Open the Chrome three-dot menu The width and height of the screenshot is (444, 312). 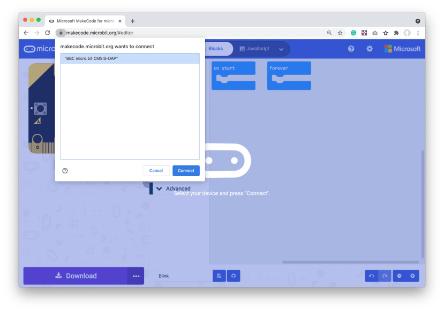tap(418, 33)
